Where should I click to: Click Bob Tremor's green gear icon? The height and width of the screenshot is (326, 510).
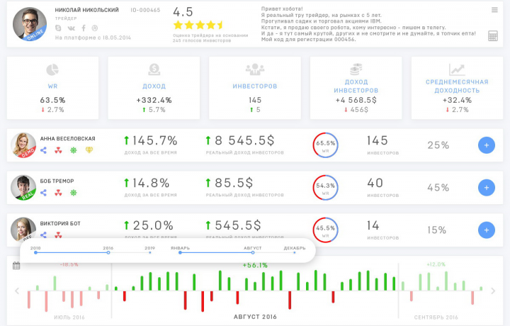click(74, 193)
